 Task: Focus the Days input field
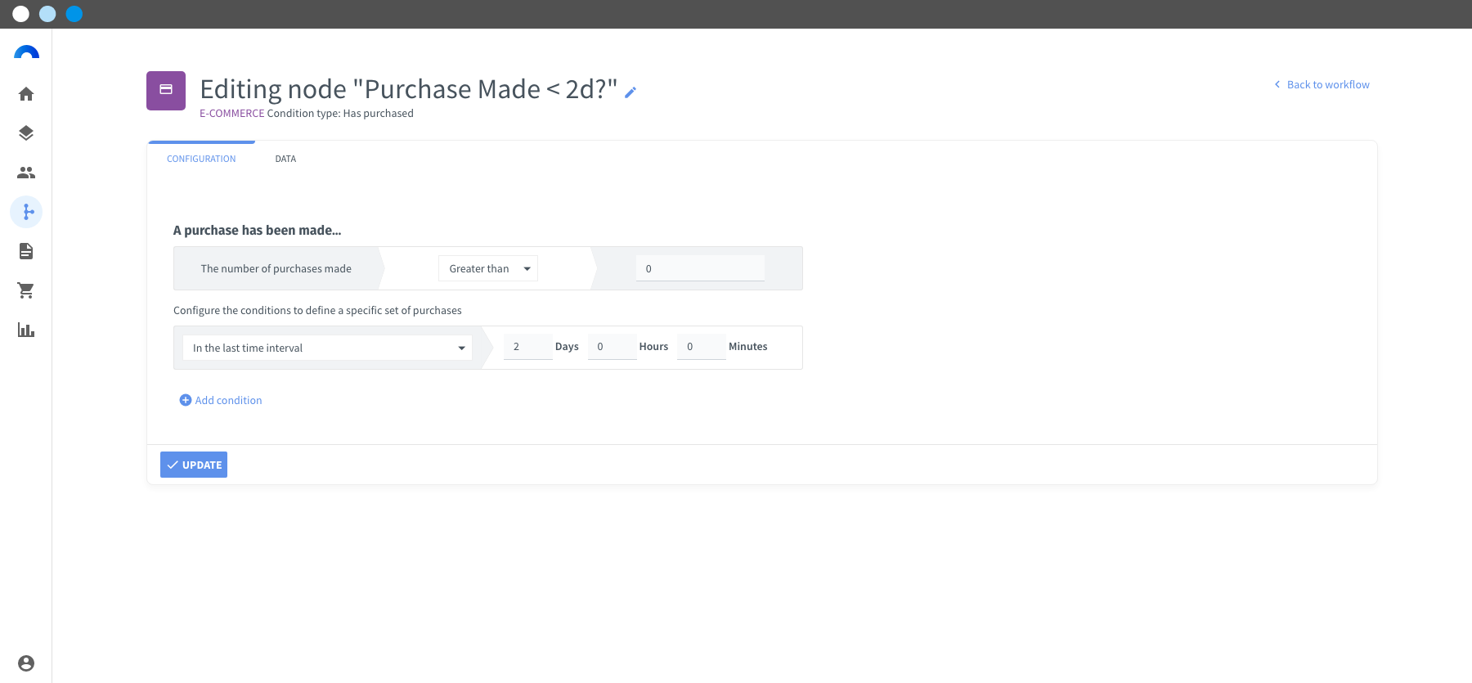coord(527,347)
